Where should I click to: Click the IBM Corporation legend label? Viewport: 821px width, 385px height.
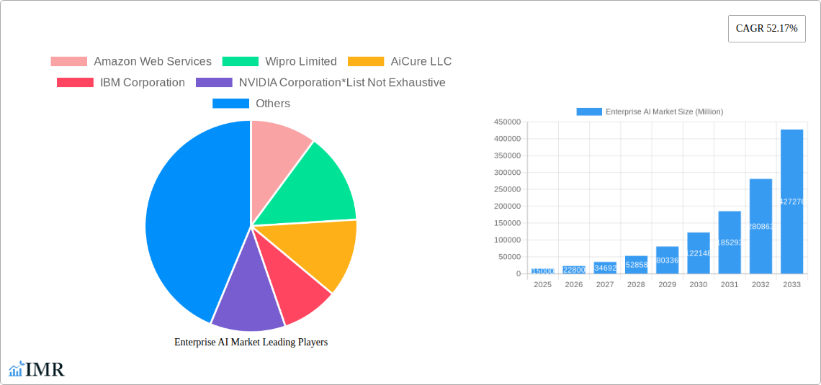(x=143, y=82)
